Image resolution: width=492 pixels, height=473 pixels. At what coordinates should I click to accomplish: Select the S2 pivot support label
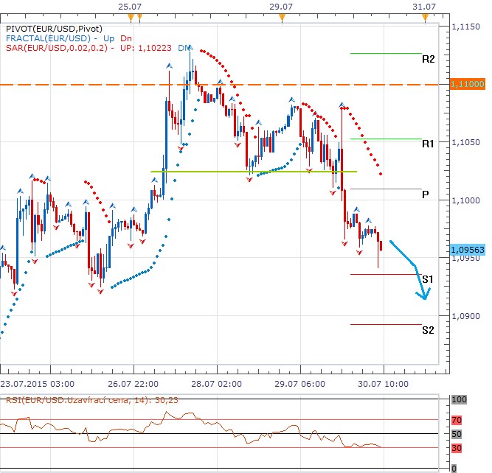click(428, 330)
